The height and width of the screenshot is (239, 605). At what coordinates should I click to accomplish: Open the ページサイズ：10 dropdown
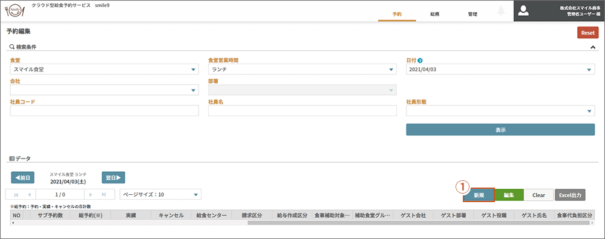pyautogui.click(x=160, y=195)
